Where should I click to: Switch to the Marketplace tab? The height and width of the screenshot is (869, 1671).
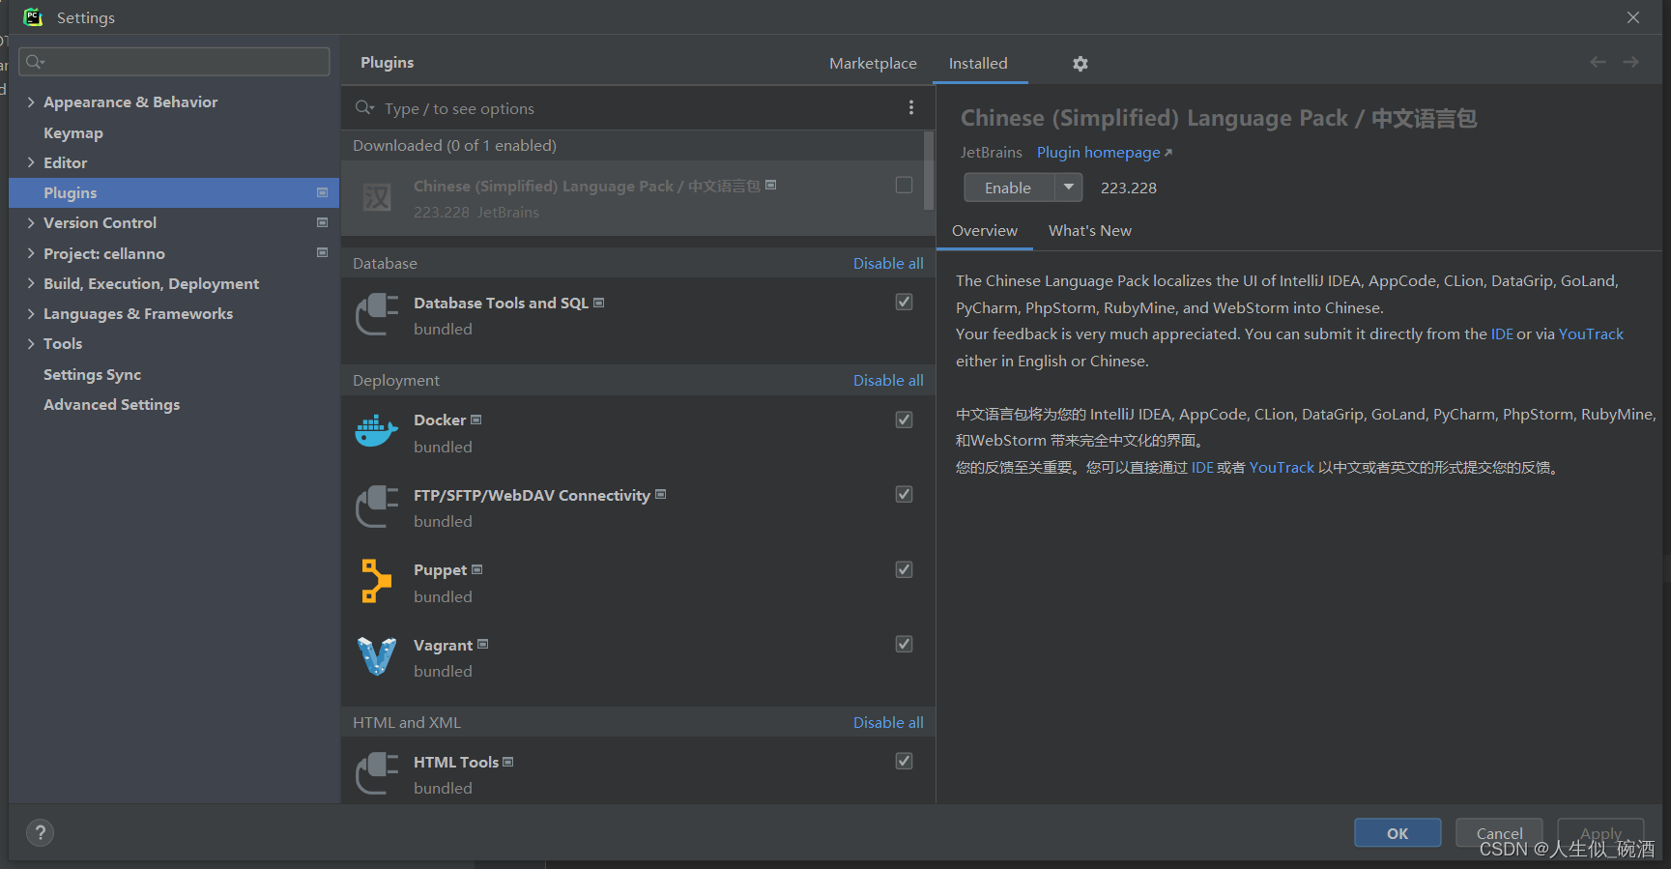[x=873, y=63]
